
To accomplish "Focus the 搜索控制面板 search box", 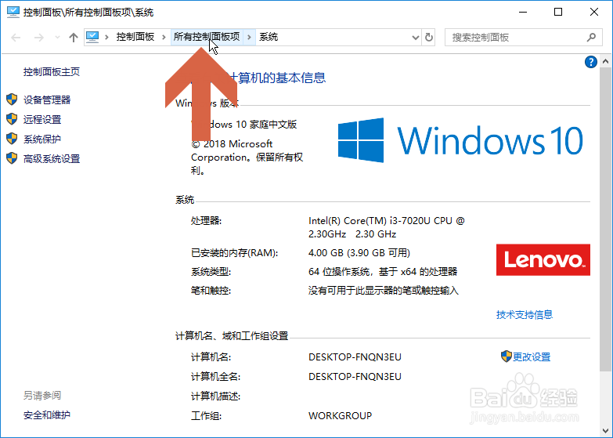I will tap(523, 38).
